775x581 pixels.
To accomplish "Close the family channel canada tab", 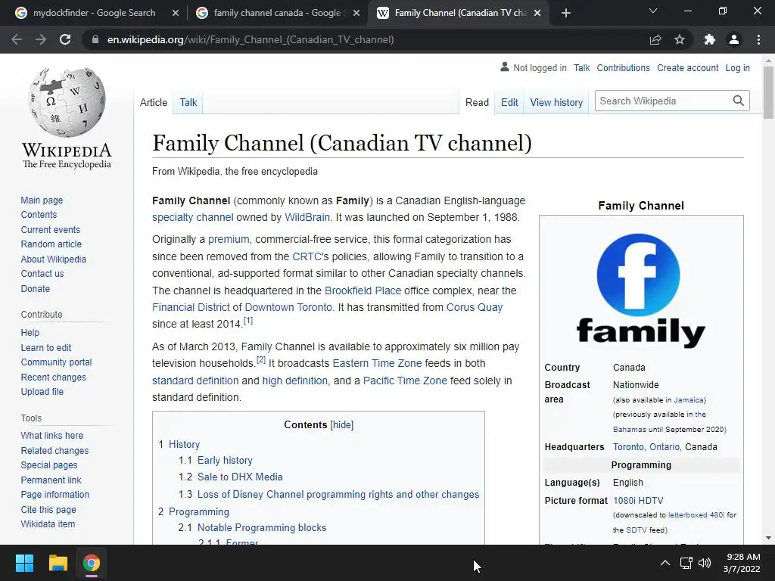I will pos(356,13).
